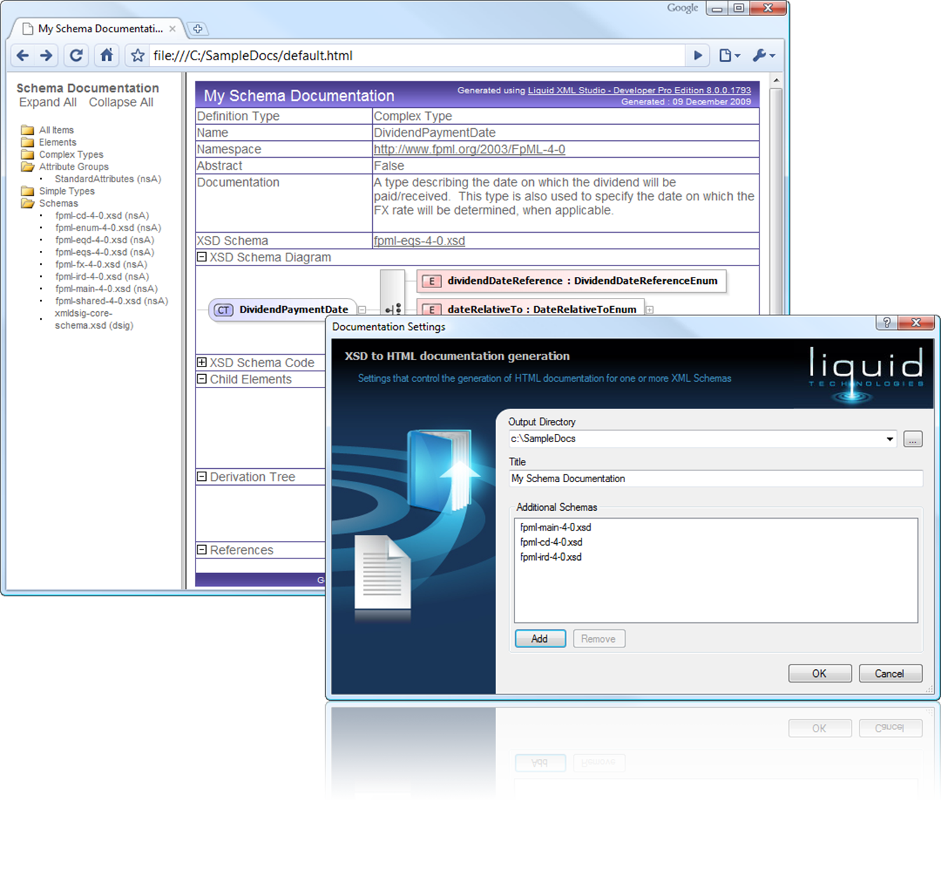Click the Title text field
The height and width of the screenshot is (869, 941).
tap(715, 479)
